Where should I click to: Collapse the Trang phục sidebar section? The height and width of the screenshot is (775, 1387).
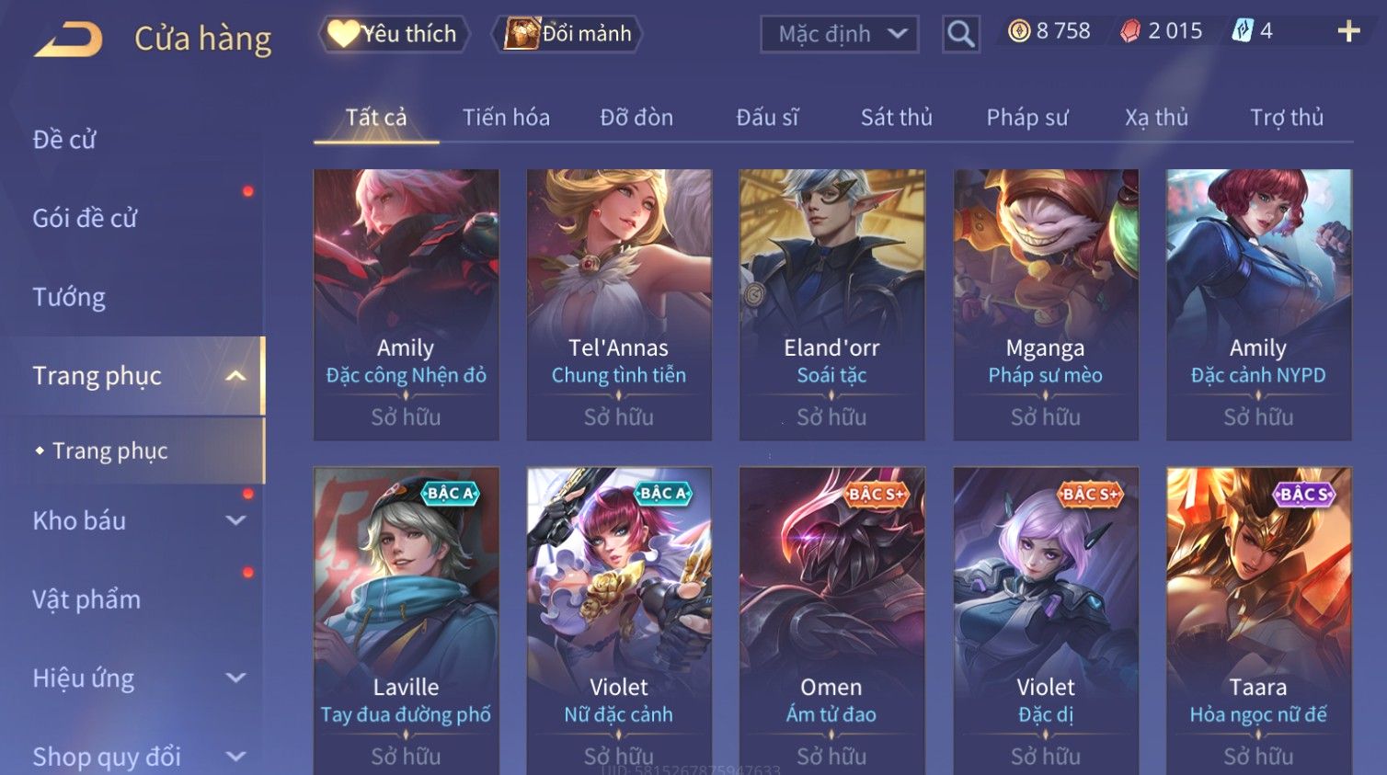click(236, 376)
